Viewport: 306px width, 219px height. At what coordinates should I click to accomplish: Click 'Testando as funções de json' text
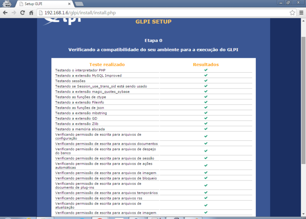(x=79, y=108)
